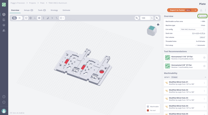This screenshot has width=208, height=115.
Task: Zoom out with the minus magnifier
Action: 137,18
